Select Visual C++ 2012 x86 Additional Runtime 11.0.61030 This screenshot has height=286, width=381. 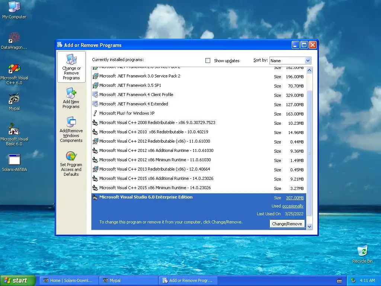[199, 151]
